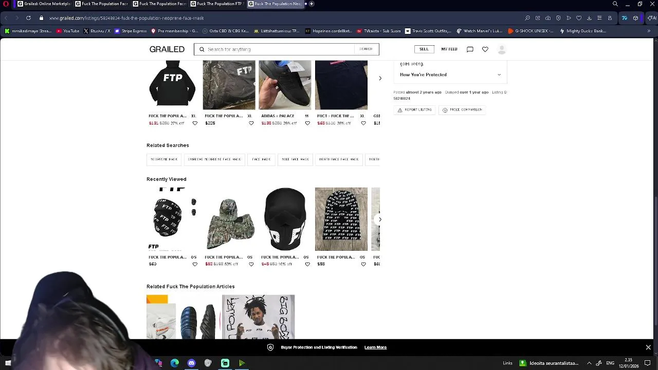Open the Big Boss article thumbnail
The width and height of the screenshot is (658, 370).
pyautogui.click(x=258, y=317)
